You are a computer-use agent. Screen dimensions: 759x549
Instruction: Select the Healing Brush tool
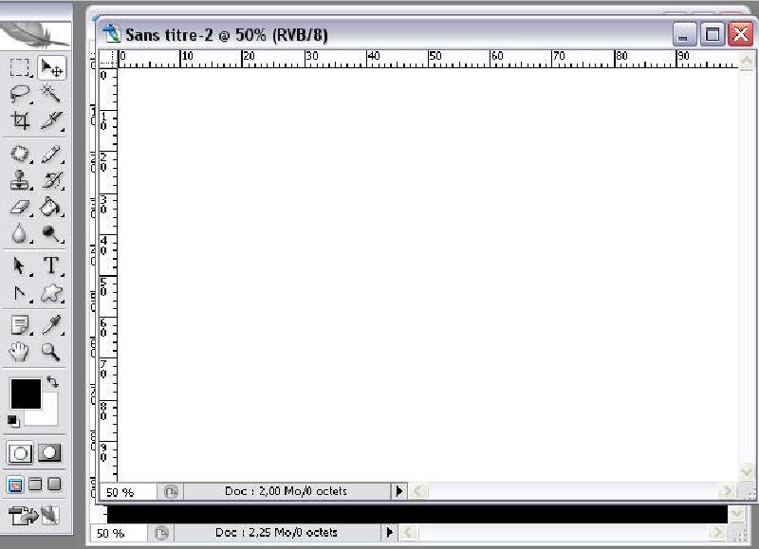19,155
